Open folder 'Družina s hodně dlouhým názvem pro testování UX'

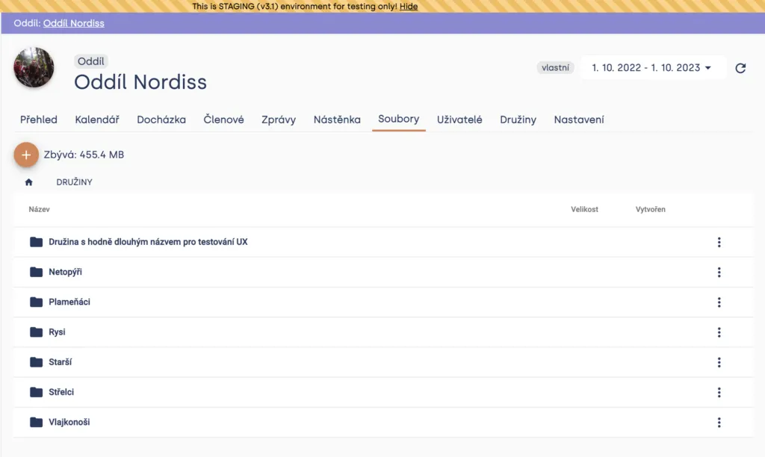149,242
